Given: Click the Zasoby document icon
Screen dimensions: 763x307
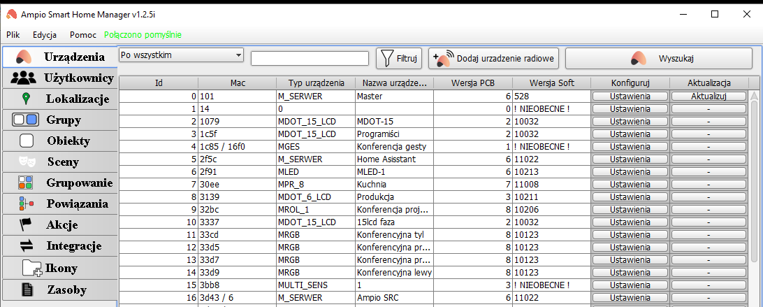Looking at the screenshot, I should (28, 290).
